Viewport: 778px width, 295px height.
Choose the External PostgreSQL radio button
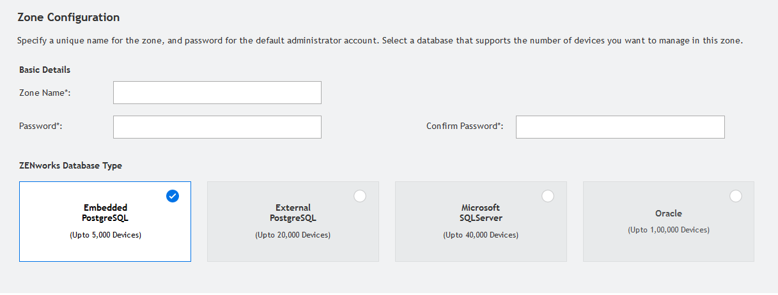pyautogui.click(x=360, y=196)
